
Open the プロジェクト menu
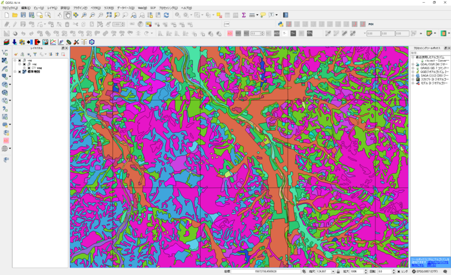point(10,8)
